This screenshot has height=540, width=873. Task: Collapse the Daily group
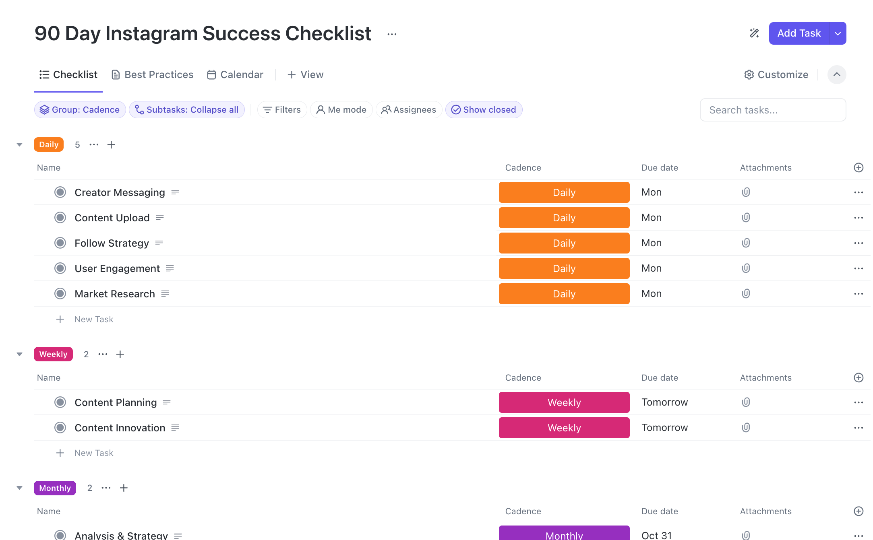[19, 144]
